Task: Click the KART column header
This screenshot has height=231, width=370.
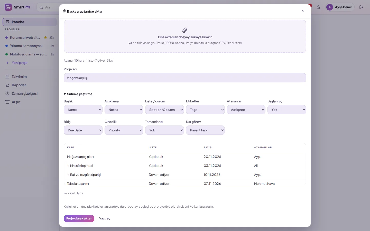Action: [x=71, y=148]
